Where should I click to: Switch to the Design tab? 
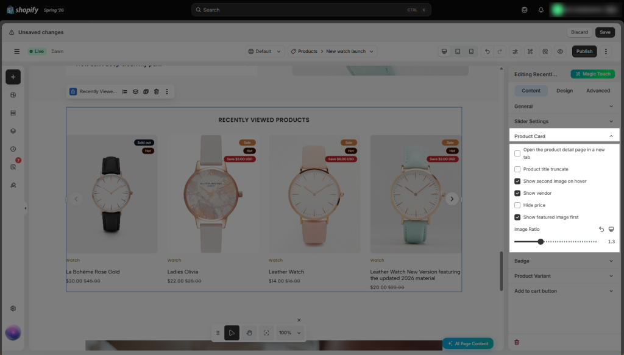point(564,91)
